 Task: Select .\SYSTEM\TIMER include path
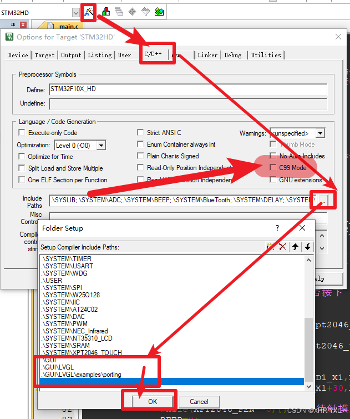click(x=172, y=258)
